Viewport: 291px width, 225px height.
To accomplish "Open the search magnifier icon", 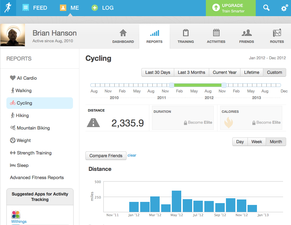I will click(x=266, y=8).
